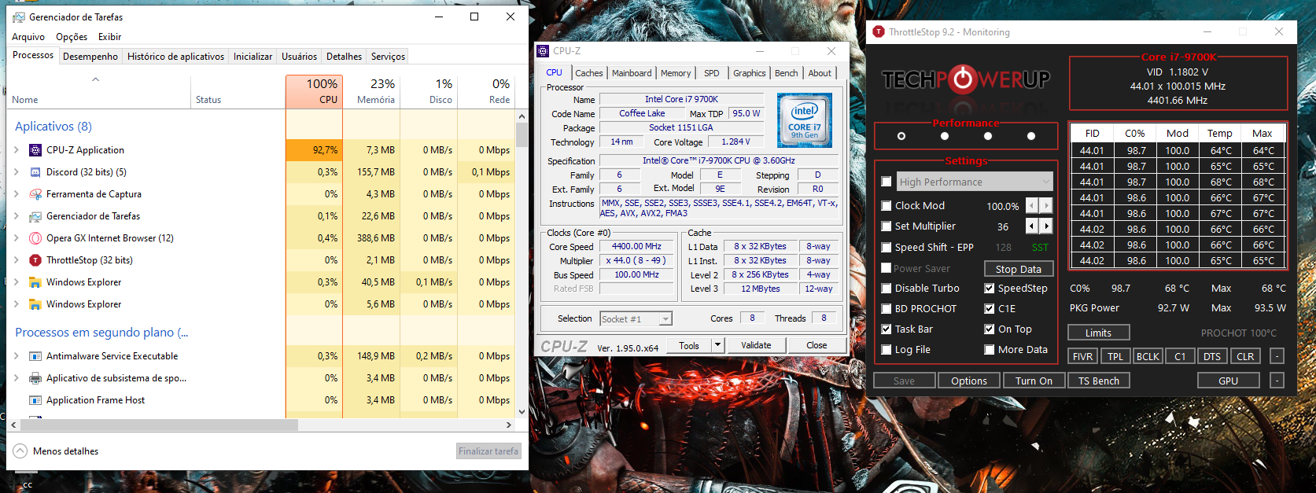The image size is (1316, 493).
Task: Click the ThrottleStop (32 bits) process icon
Action: tap(35, 260)
